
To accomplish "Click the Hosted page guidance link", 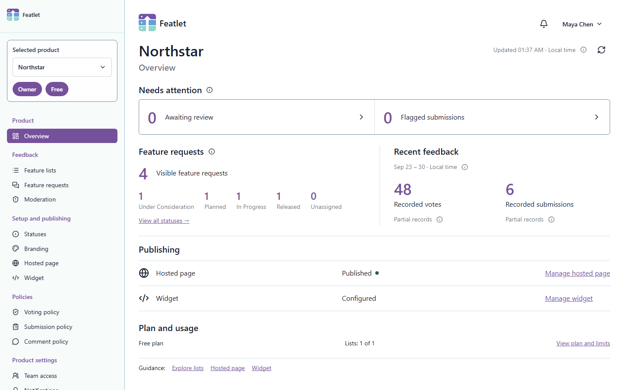I will pyautogui.click(x=227, y=368).
